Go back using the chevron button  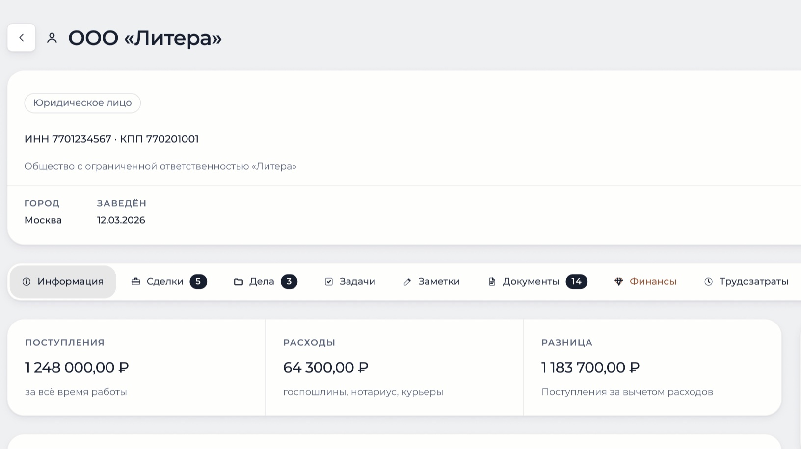coord(21,38)
